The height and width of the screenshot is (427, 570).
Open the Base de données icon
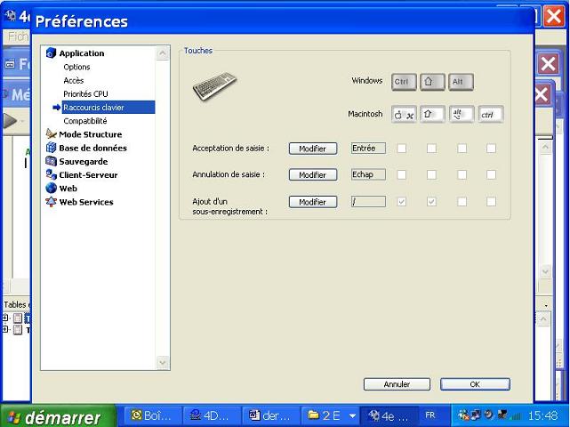52,148
